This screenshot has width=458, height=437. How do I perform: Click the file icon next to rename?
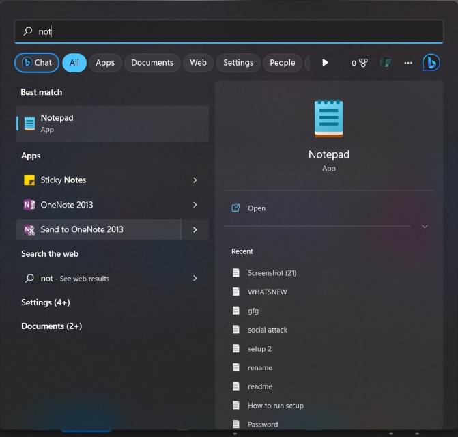coord(235,367)
